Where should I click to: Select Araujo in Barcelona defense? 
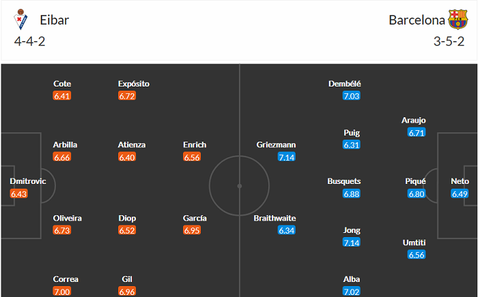click(414, 121)
